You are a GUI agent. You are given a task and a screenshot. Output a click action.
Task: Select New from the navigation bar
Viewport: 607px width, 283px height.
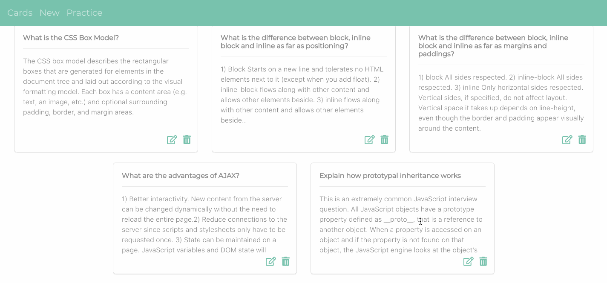tap(49, 13)
